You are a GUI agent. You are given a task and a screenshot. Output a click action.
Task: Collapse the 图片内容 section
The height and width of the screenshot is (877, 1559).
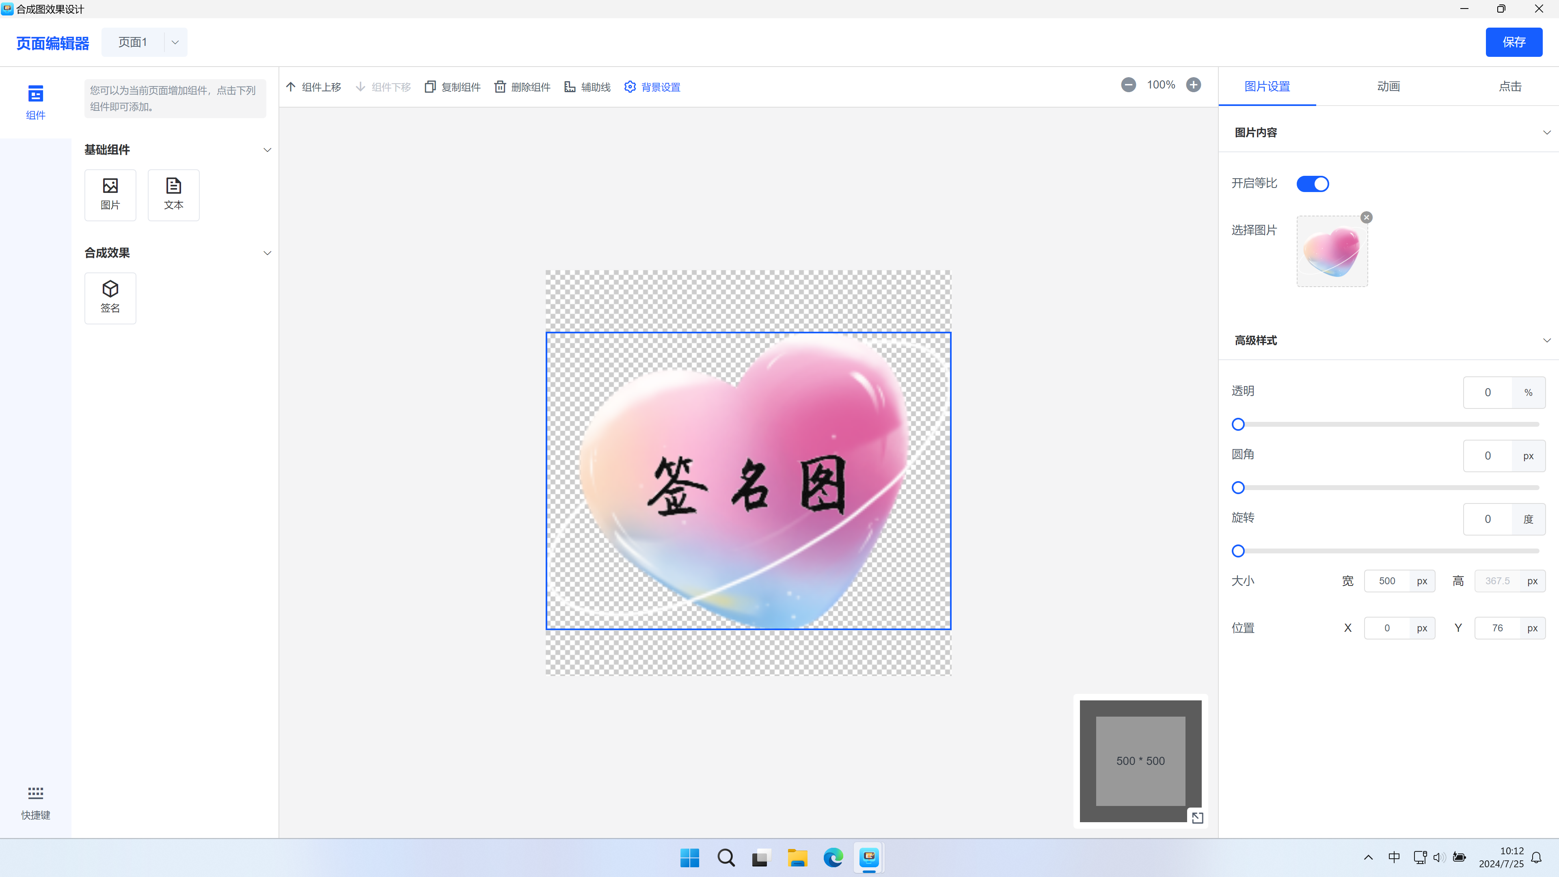click(1547, 132)
